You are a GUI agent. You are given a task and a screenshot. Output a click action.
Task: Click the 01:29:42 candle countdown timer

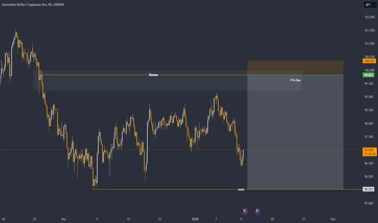[370, 154]
